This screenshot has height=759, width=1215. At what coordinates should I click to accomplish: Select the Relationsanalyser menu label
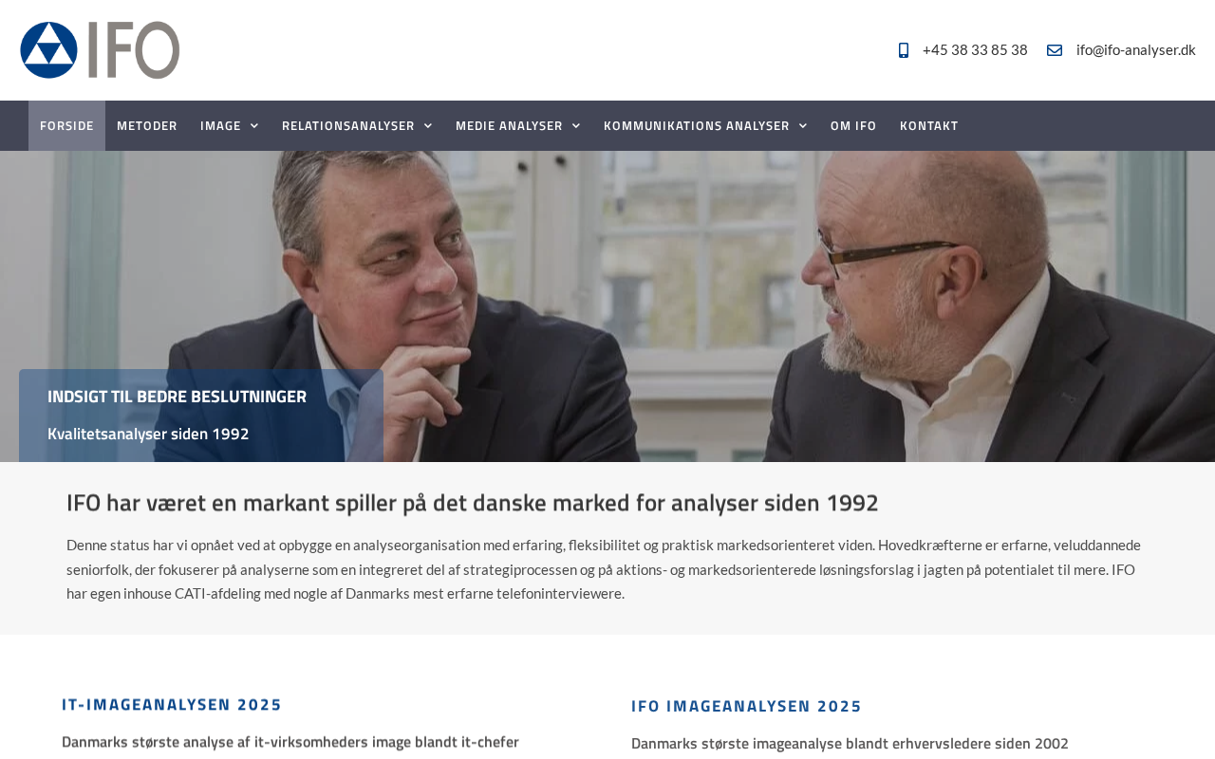(348, 126)
